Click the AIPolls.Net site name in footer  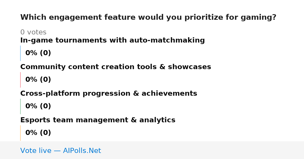coord(82,151)
